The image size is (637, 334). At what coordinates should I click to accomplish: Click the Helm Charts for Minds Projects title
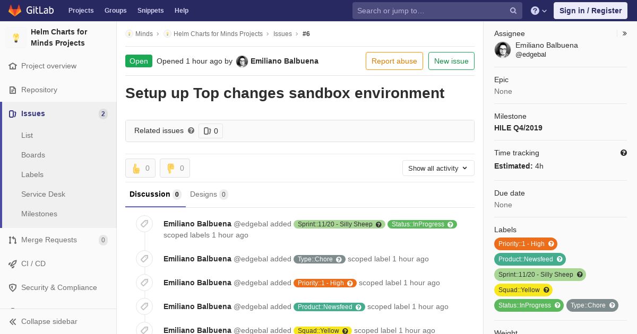pos(59,38)
